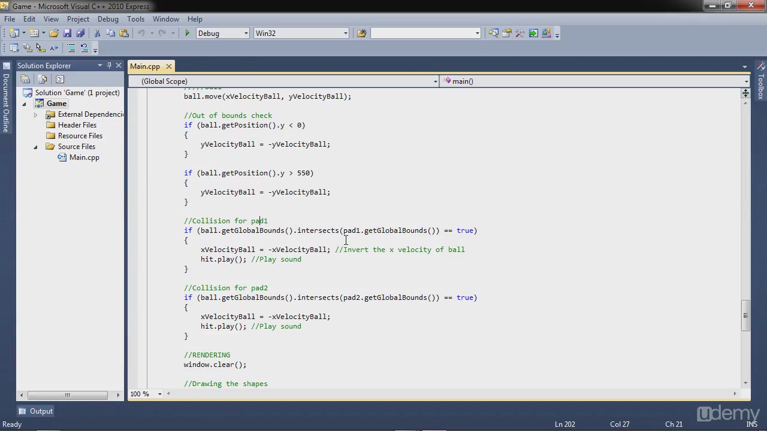The image size is (767, 431).
Task: Copy code using the Copy icon
Action: (111, 33)
